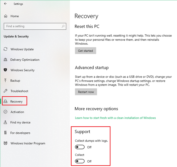This screenshot has height=167, width=177.
Task: Click the Find my device icon
Action: pyautogui.click(x=5, y=122)
